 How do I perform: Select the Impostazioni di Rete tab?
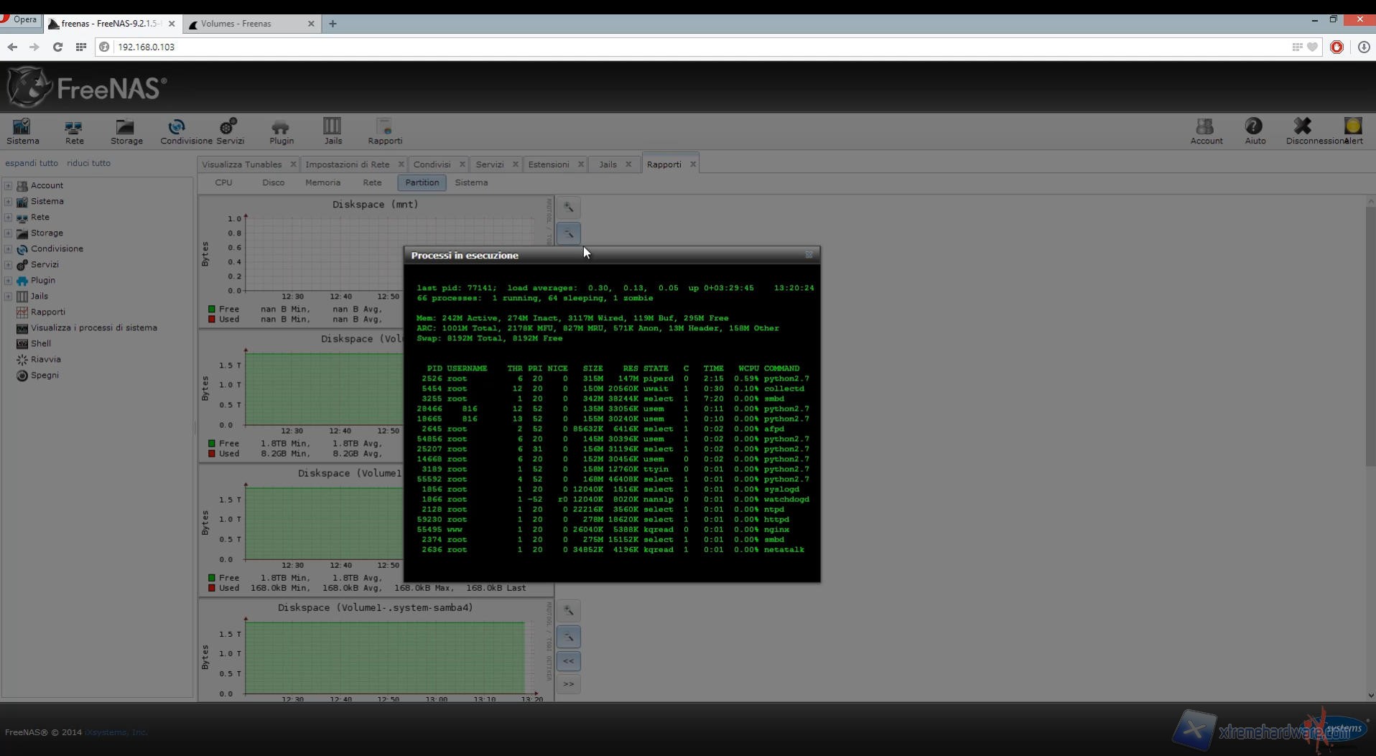click(x=347, y=164)
